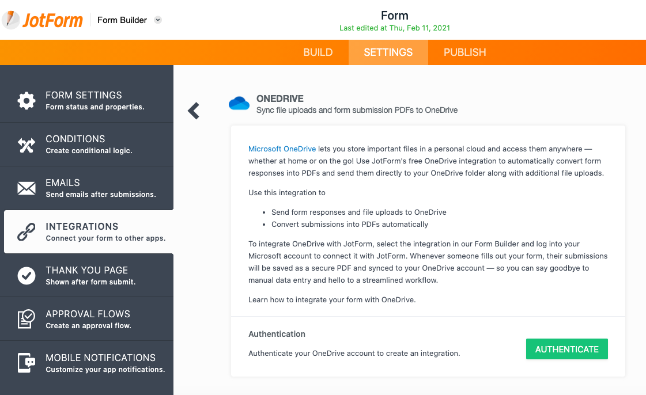Select INTEGRATIONS sidebar item

tap(89, 231)
